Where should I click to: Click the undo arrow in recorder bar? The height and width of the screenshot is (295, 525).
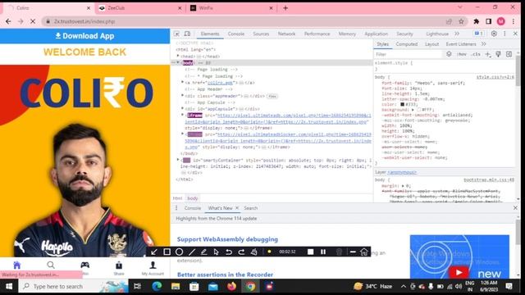[x=229, y=252]
